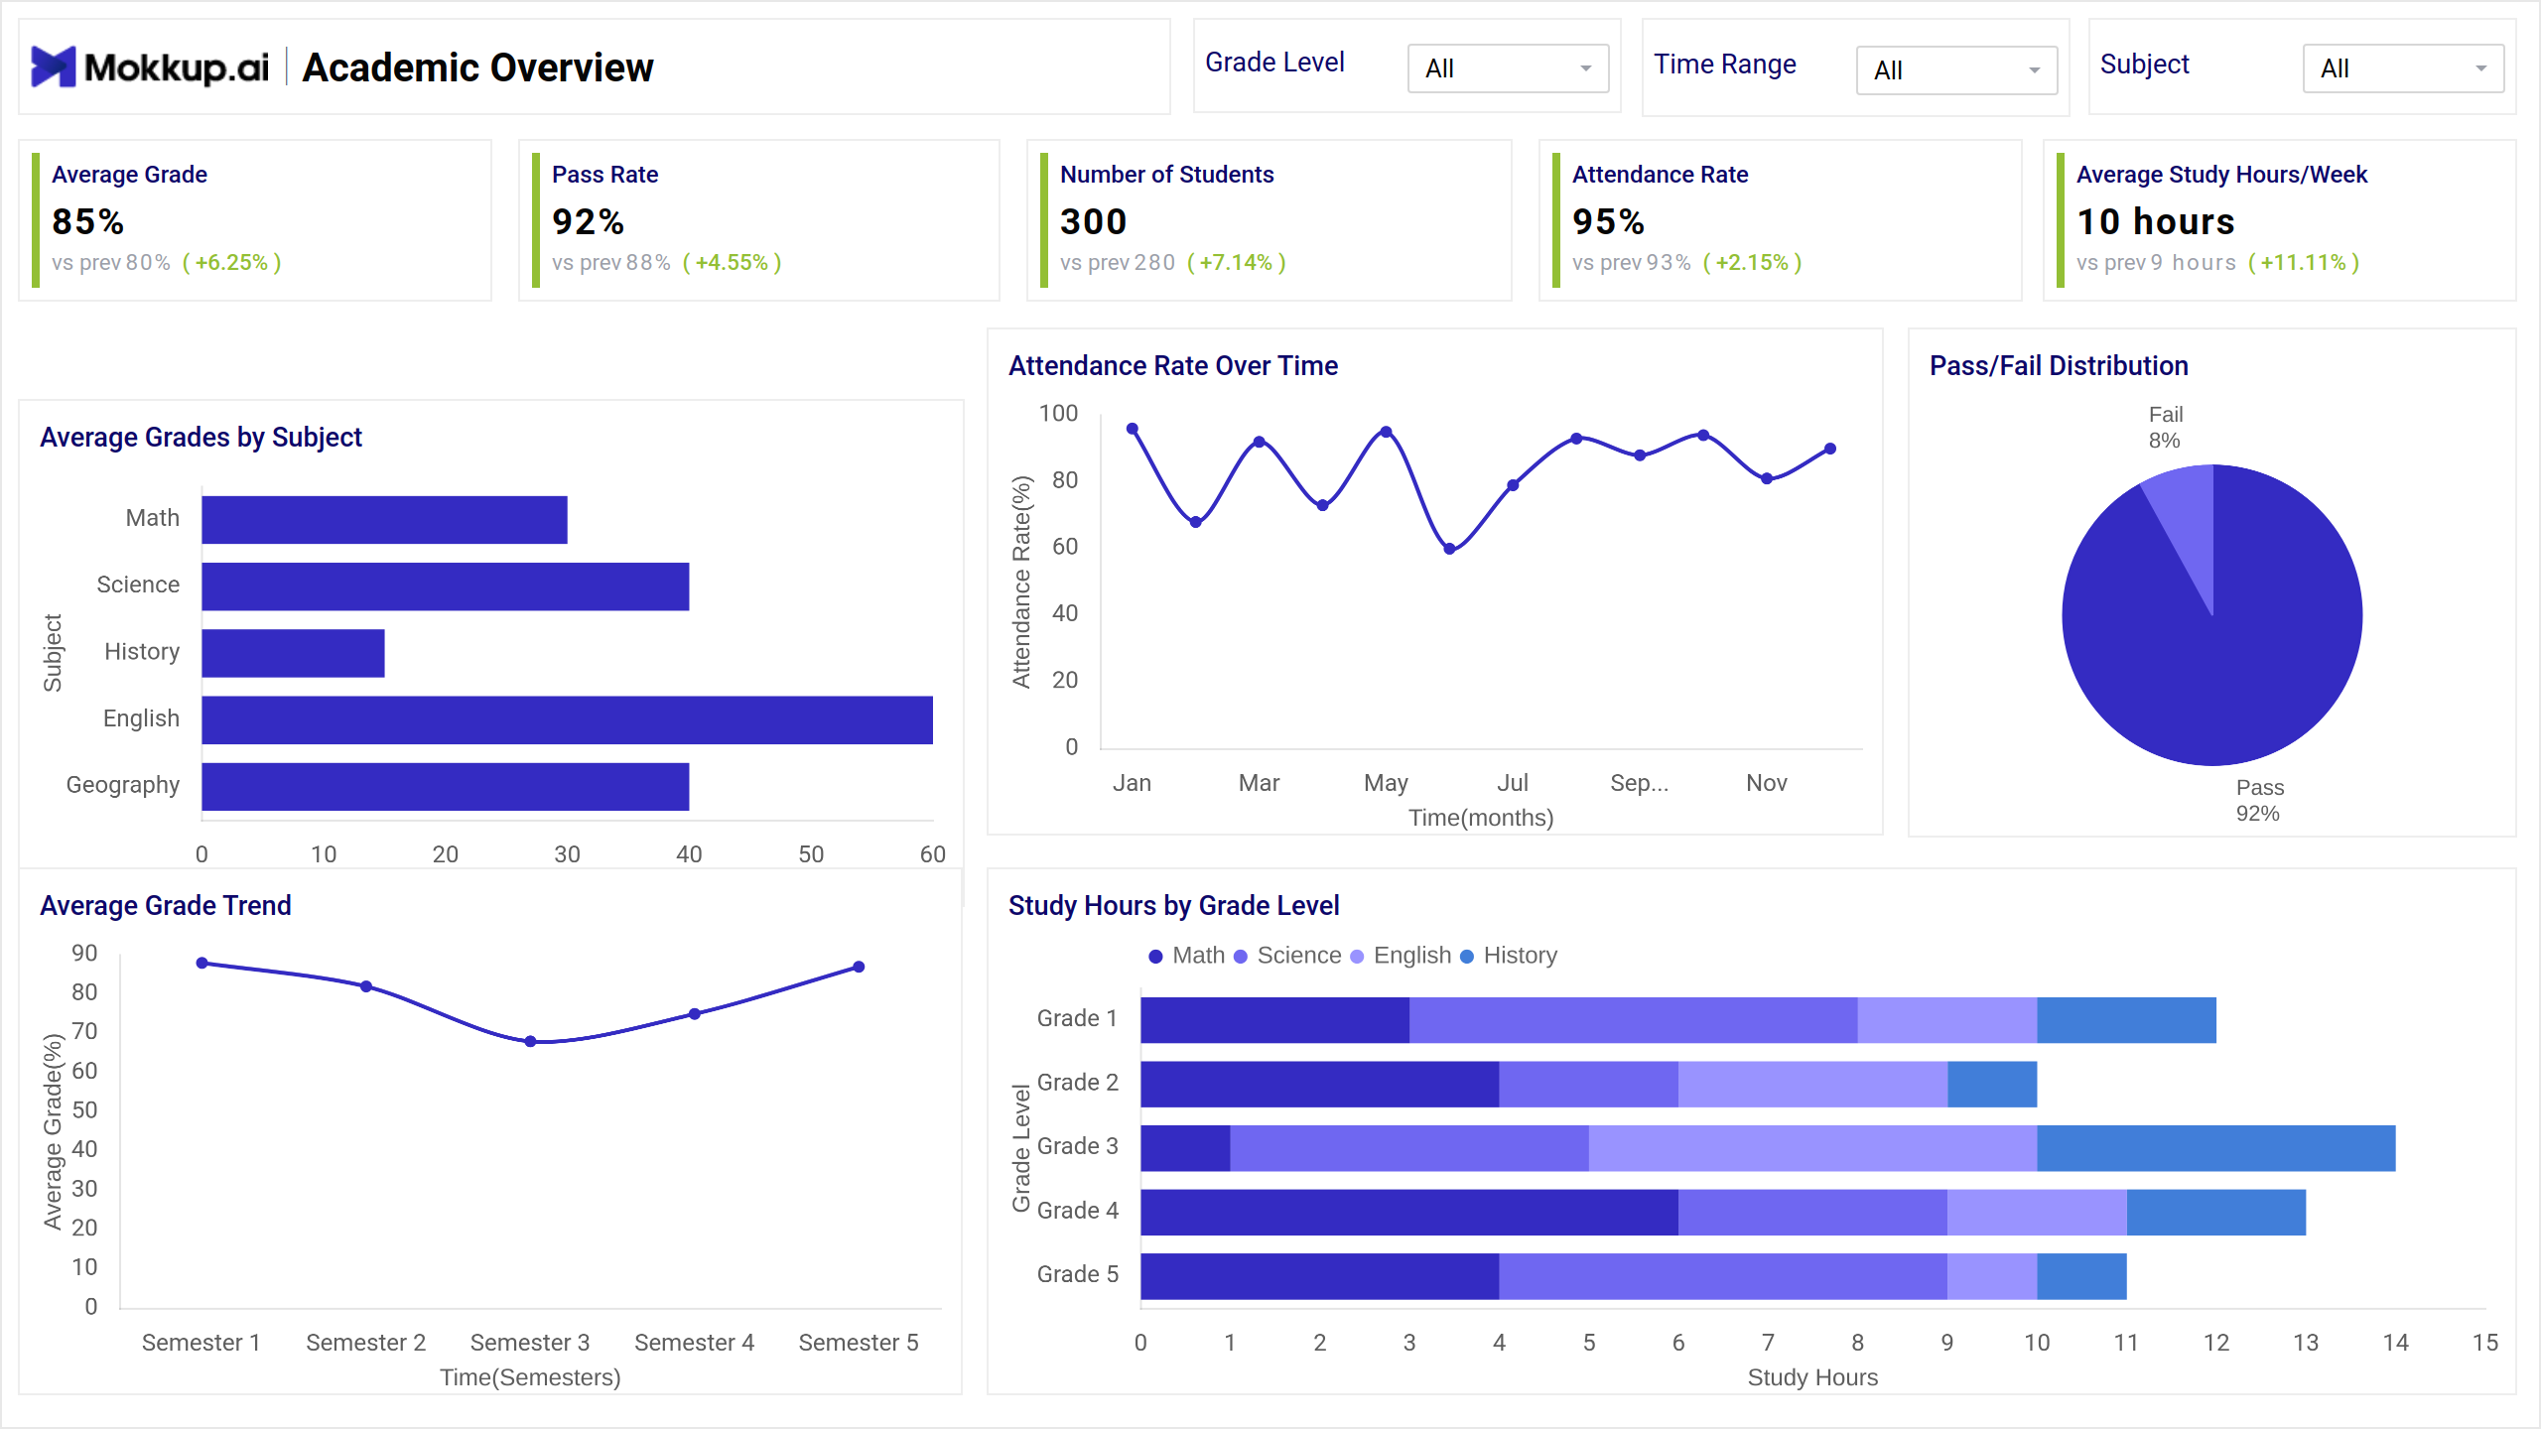Click the Fail 8% pie label

(2165, 428)
